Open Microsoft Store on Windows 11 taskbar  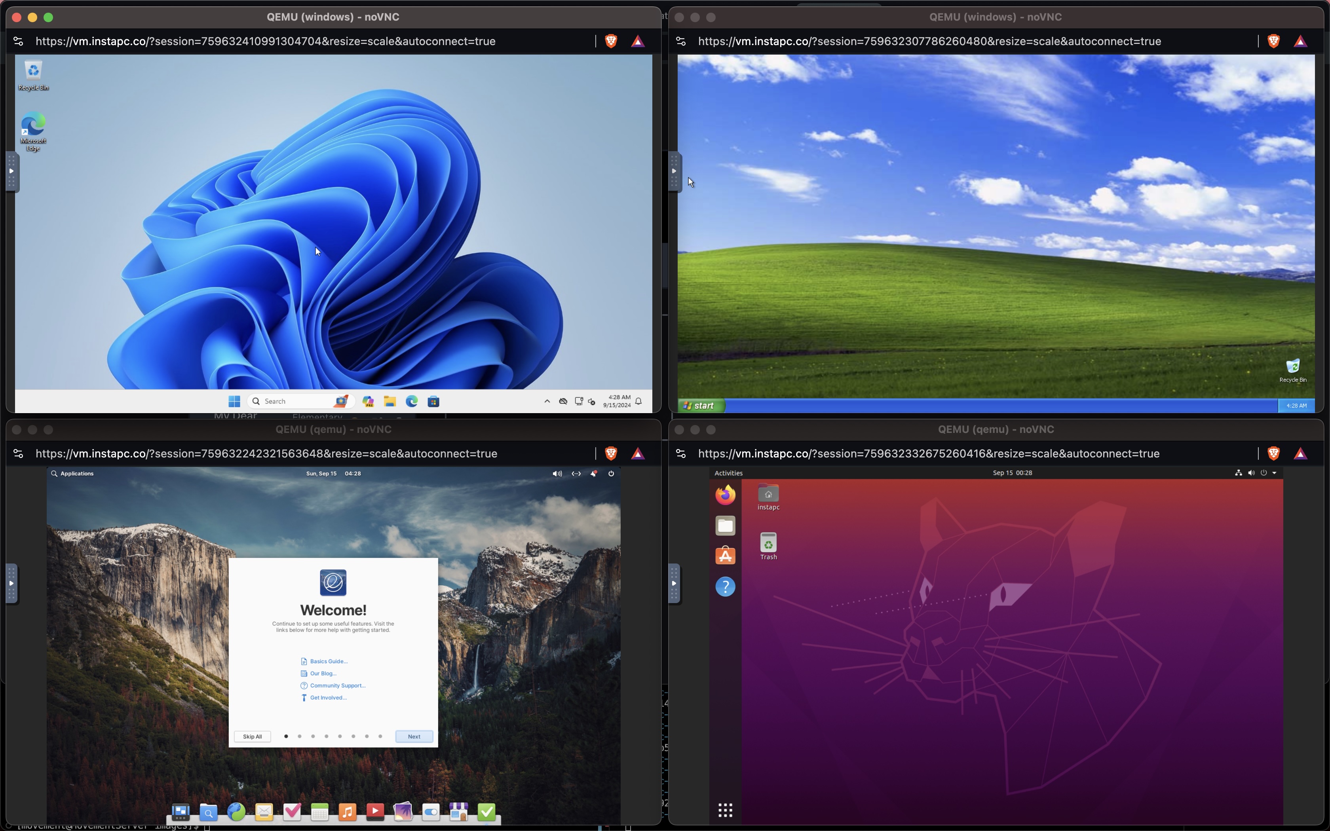point(433,401)
